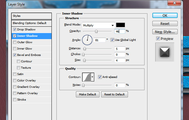Open the Bevel and Emboss settings row

32,55
